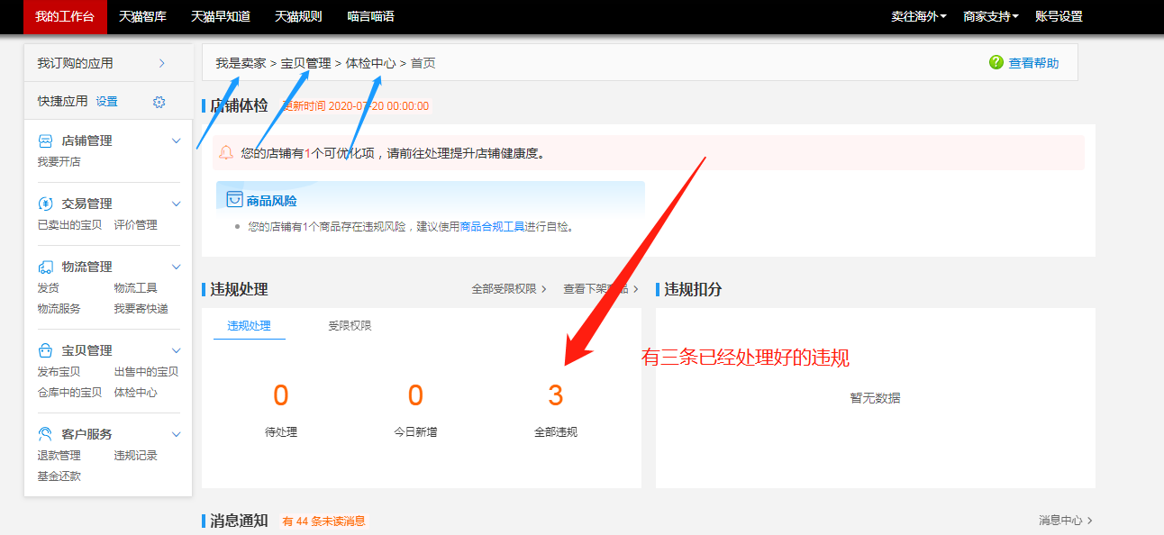
Task: Open 天猫早知道 in the top navigation
Action: 221,16
